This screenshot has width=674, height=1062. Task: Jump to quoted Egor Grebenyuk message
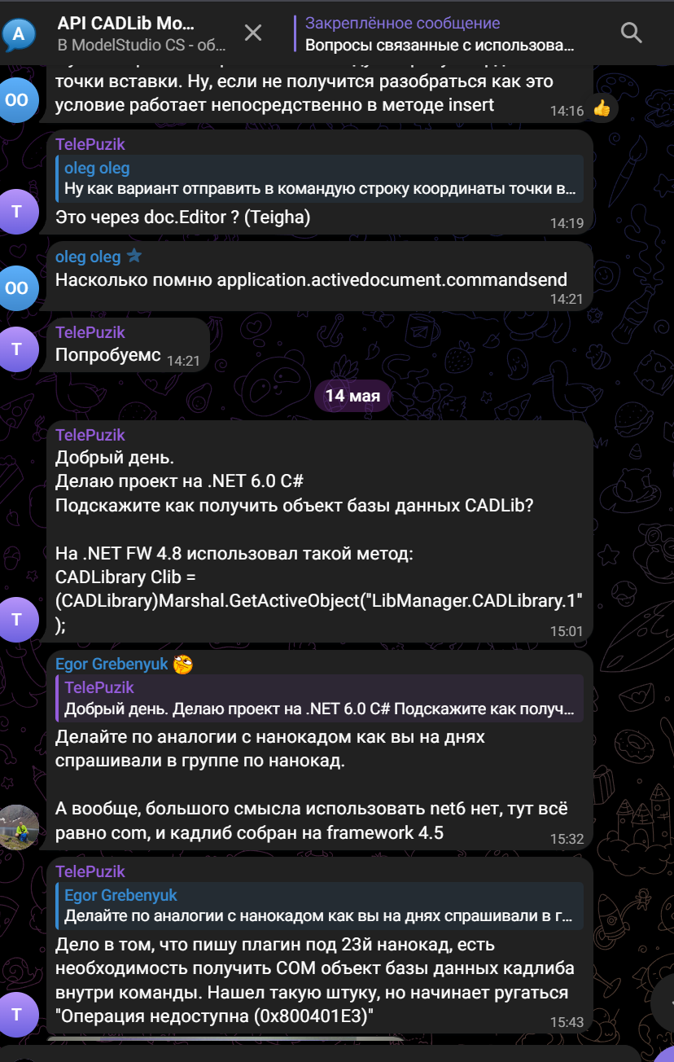click(x=319, y=906)
